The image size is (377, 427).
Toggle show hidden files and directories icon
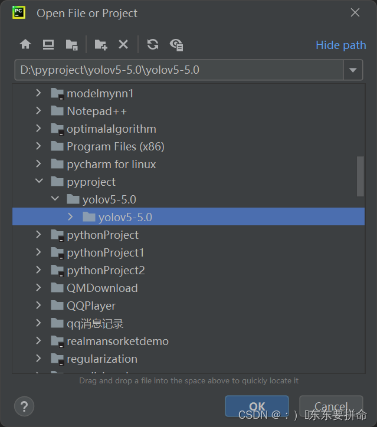tap(176, 45)
